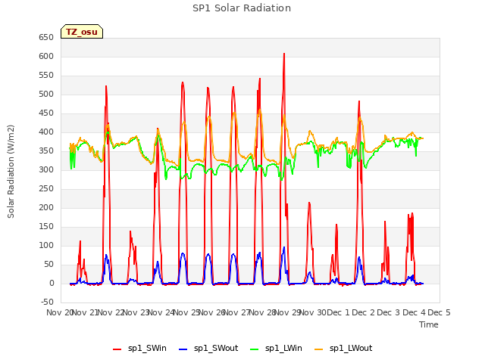The image size is (485, 363).
Task: Toggle the sp1_SWout legend entry
Action: pos(208,349)
